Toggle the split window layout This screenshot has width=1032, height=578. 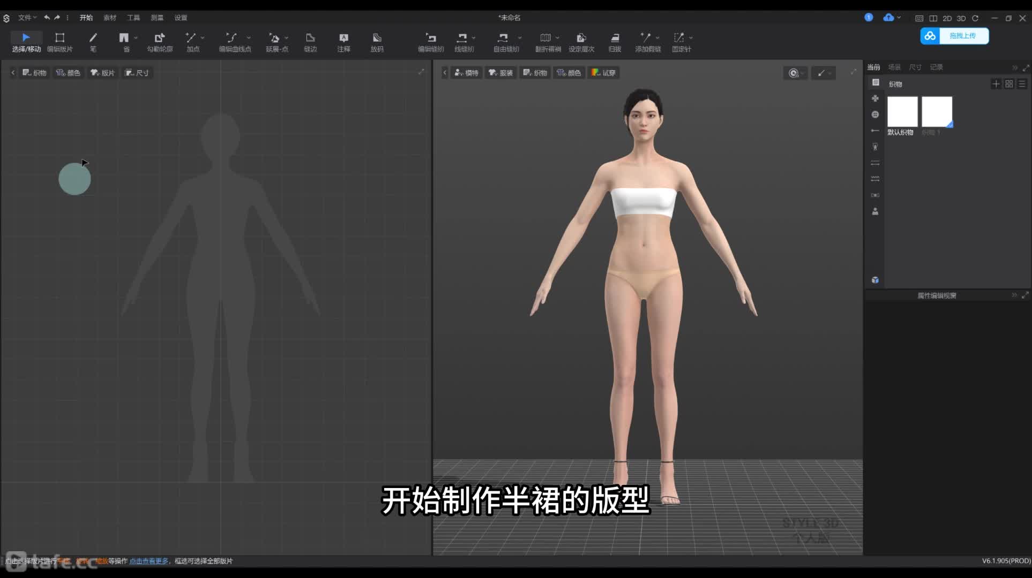tap(933, 18)
